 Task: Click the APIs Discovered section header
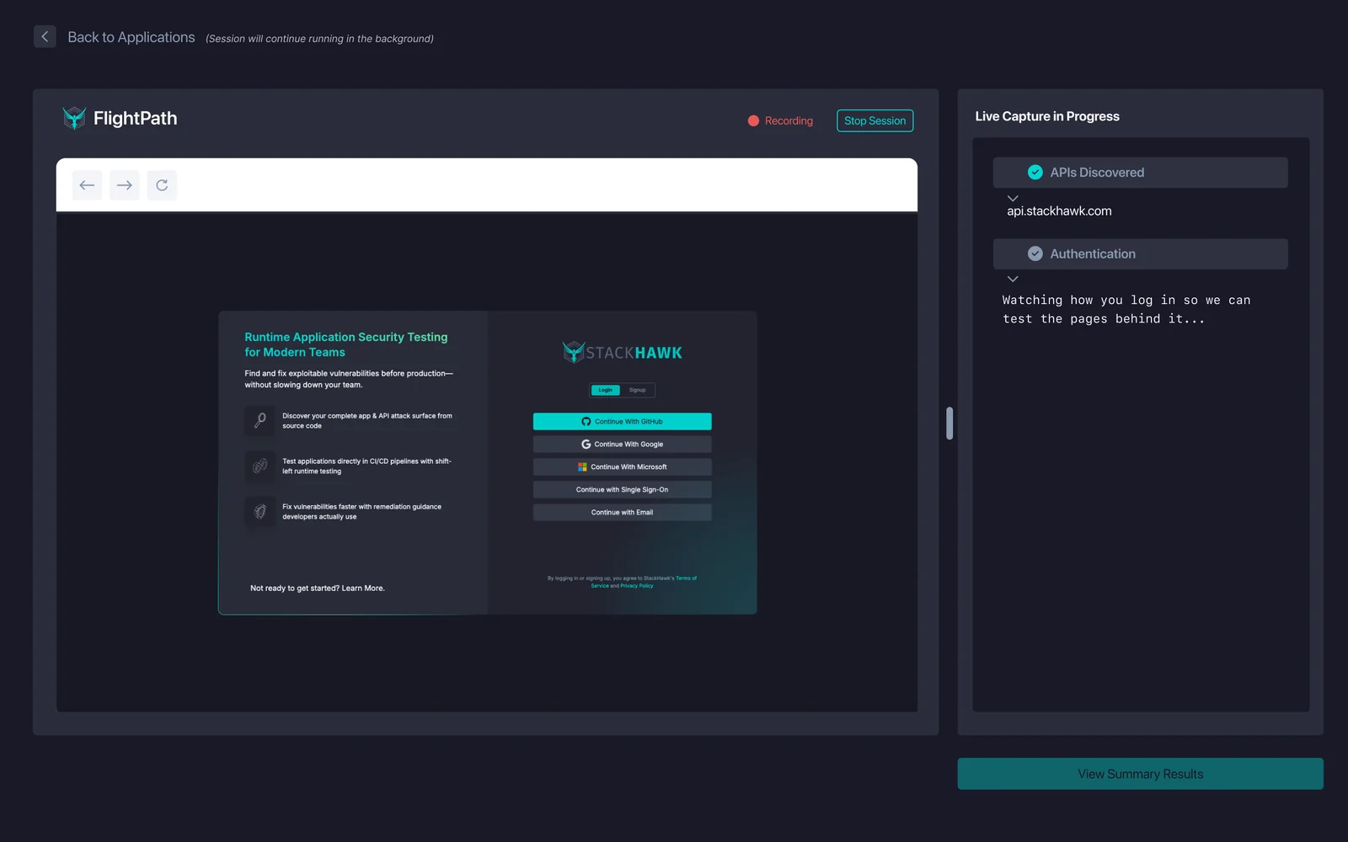(x=1140, y=173)
